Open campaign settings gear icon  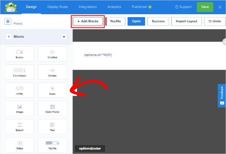tap(8, 21)
